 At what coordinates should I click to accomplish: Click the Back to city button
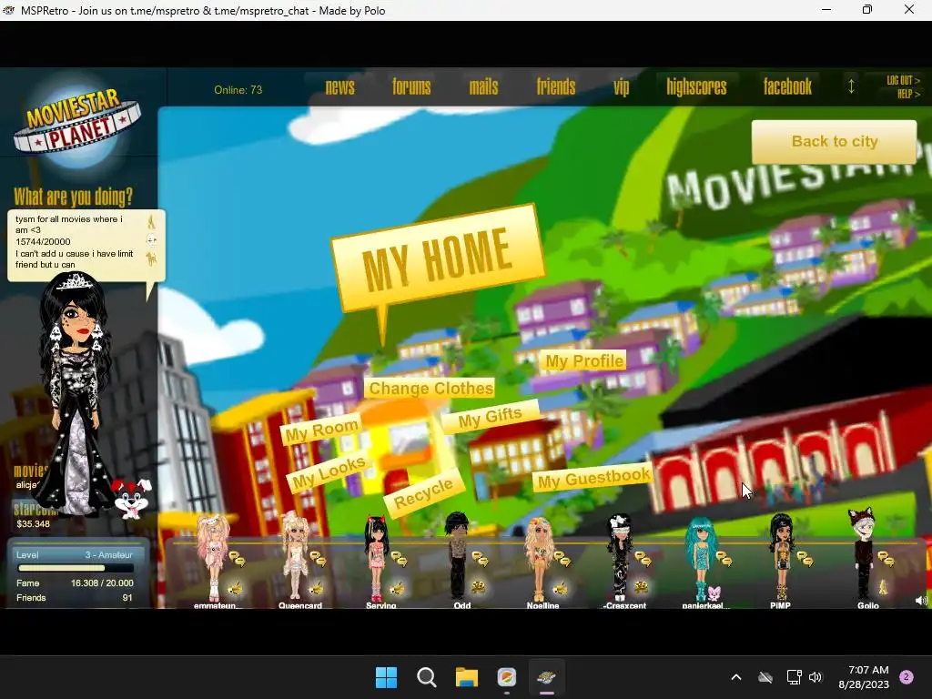(834, 141)
